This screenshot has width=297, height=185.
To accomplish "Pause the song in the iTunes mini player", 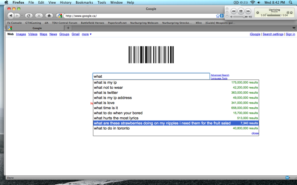I will pos(241,11).
